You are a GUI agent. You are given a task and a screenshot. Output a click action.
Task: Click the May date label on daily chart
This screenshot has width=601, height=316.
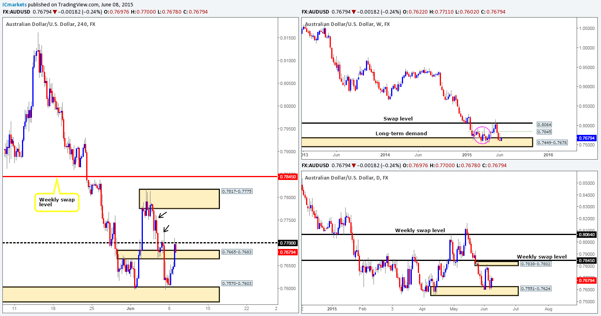[x=454, y=309]
